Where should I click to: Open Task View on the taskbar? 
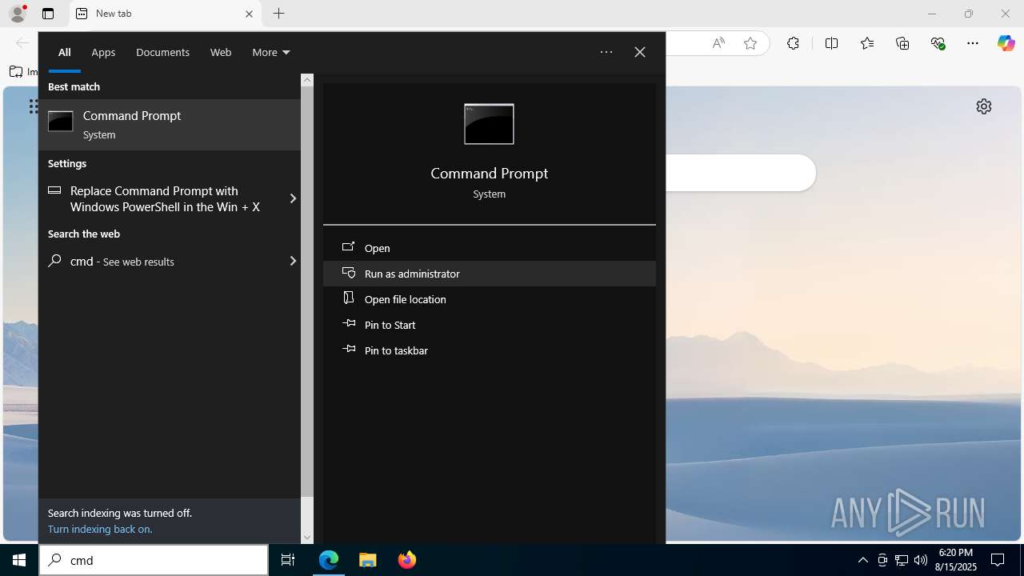tap(288, 560)
